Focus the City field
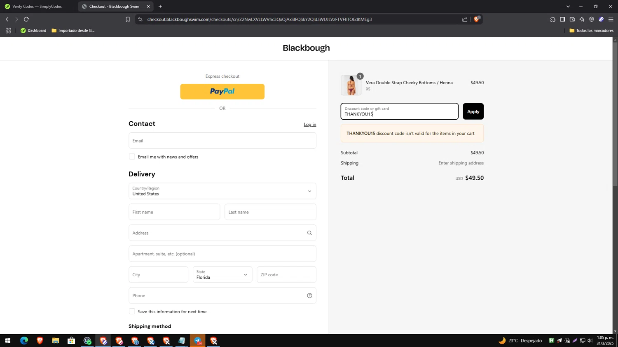Screen dimensions: 618x347 click(x=158, y=275)
